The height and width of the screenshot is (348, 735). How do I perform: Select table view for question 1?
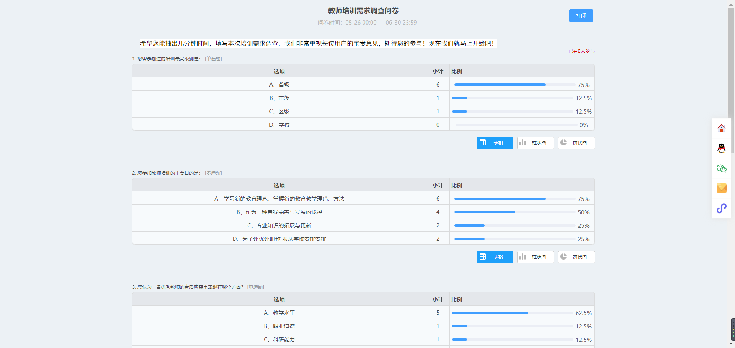pyautogui.click(x=495, y=143)
